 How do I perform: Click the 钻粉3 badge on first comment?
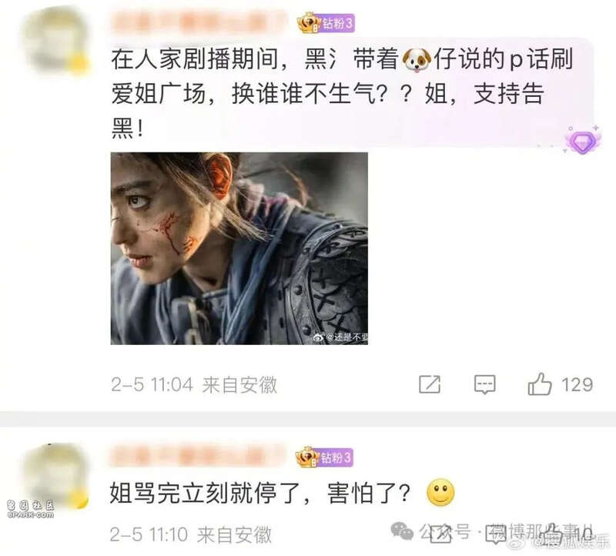[x=326, y=23]
